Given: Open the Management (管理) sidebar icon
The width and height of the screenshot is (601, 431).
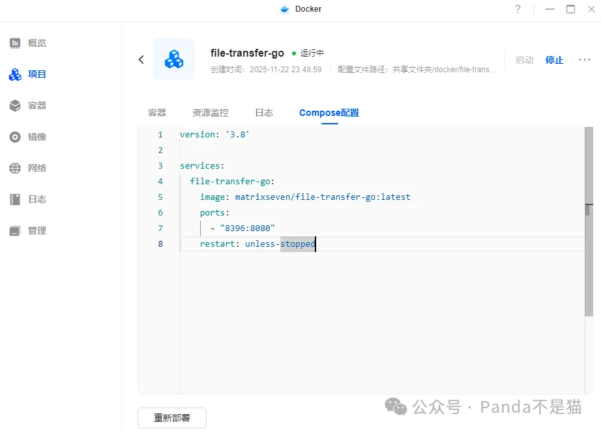Looking at the screenshot, I should tap(15, 230).
